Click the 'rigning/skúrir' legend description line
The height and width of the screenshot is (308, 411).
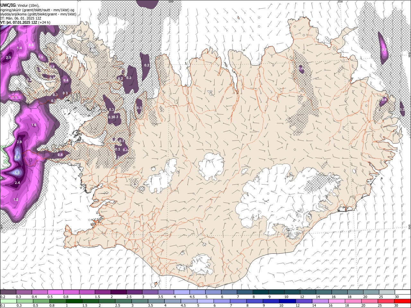(x=37, y=10)
